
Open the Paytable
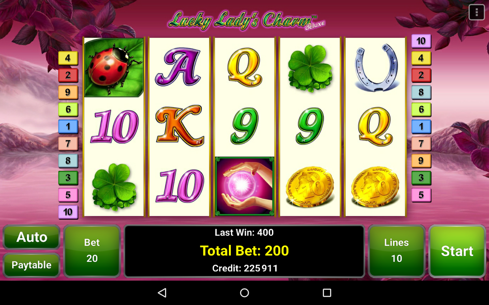[x=32, y=265]
